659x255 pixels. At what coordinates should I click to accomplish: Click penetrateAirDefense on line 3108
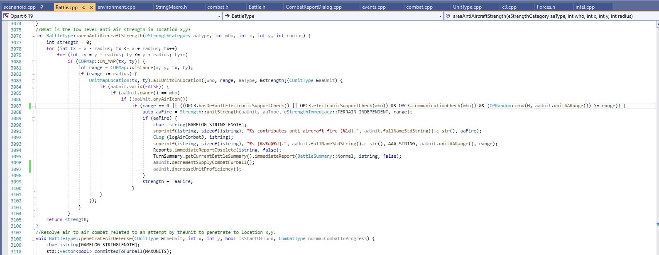pyautogui.click(x=106, y=239)
